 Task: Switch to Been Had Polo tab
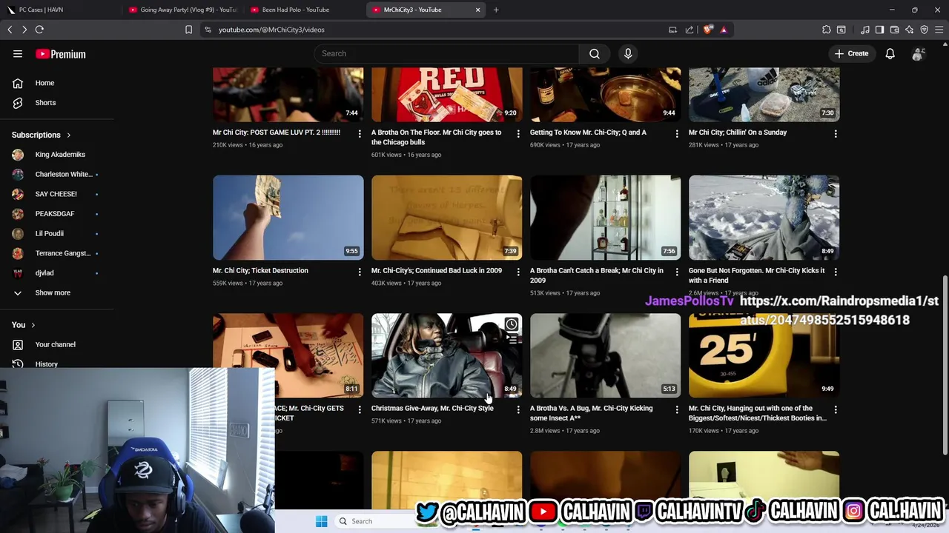pos(304,10)
